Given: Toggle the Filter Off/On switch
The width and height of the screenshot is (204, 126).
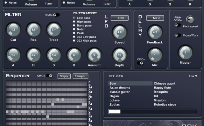Looking at the screenshot, I should click(x=56, y=15).
